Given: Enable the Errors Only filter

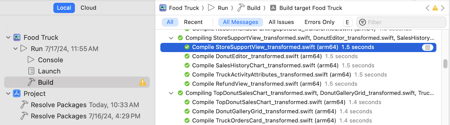Looking at the screenshot, I should [x=319, y=22].
